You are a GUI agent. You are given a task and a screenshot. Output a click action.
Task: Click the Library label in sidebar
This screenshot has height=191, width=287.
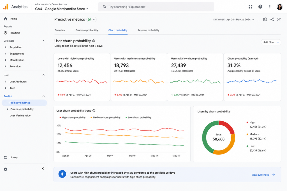tap(13, 157)
